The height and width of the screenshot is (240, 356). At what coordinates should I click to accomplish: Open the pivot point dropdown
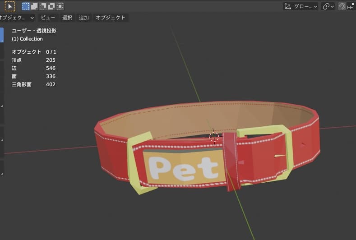point(328,6)
